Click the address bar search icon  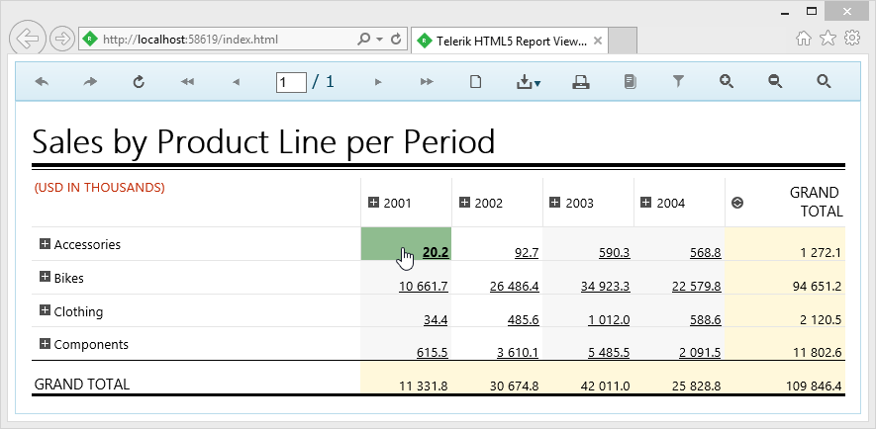coord(363,40)
